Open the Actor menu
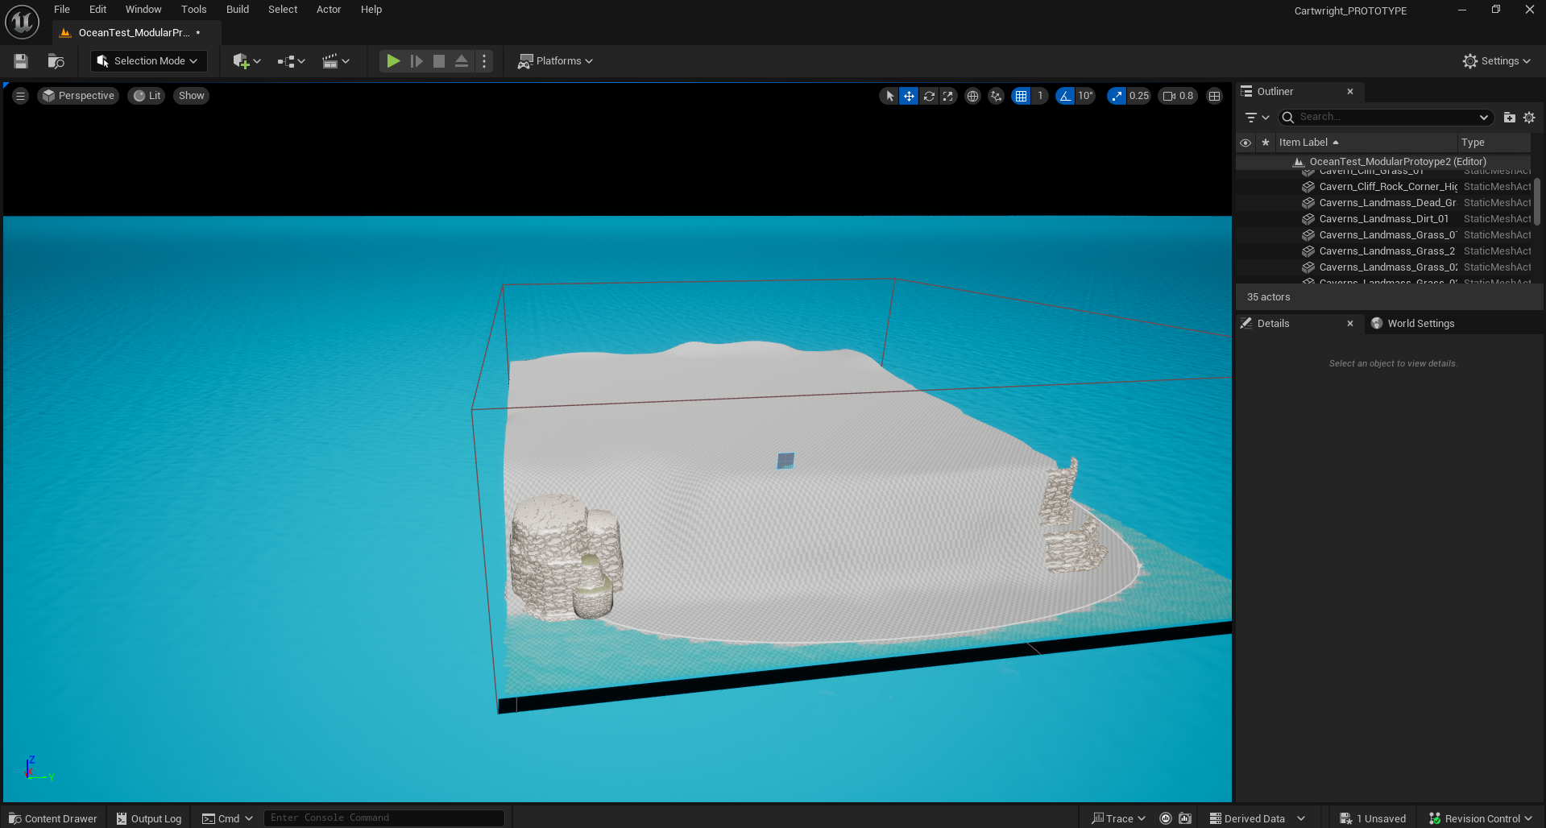The width and height of the screenshot is (1546, 828). pos(329,10)
